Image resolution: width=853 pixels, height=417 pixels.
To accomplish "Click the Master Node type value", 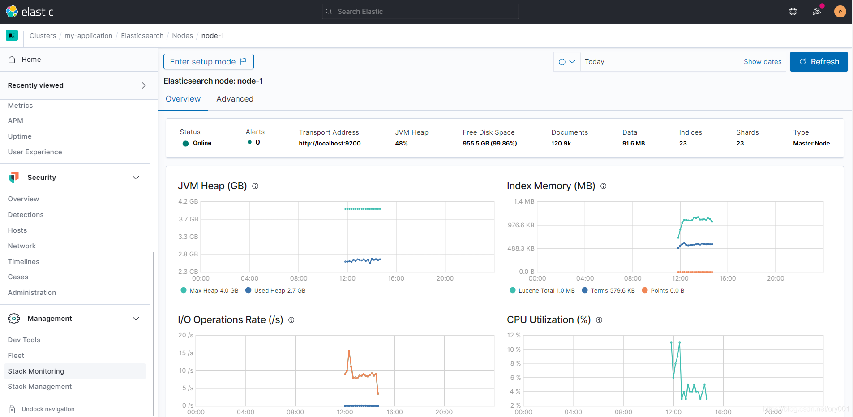I will coord(811,144).
